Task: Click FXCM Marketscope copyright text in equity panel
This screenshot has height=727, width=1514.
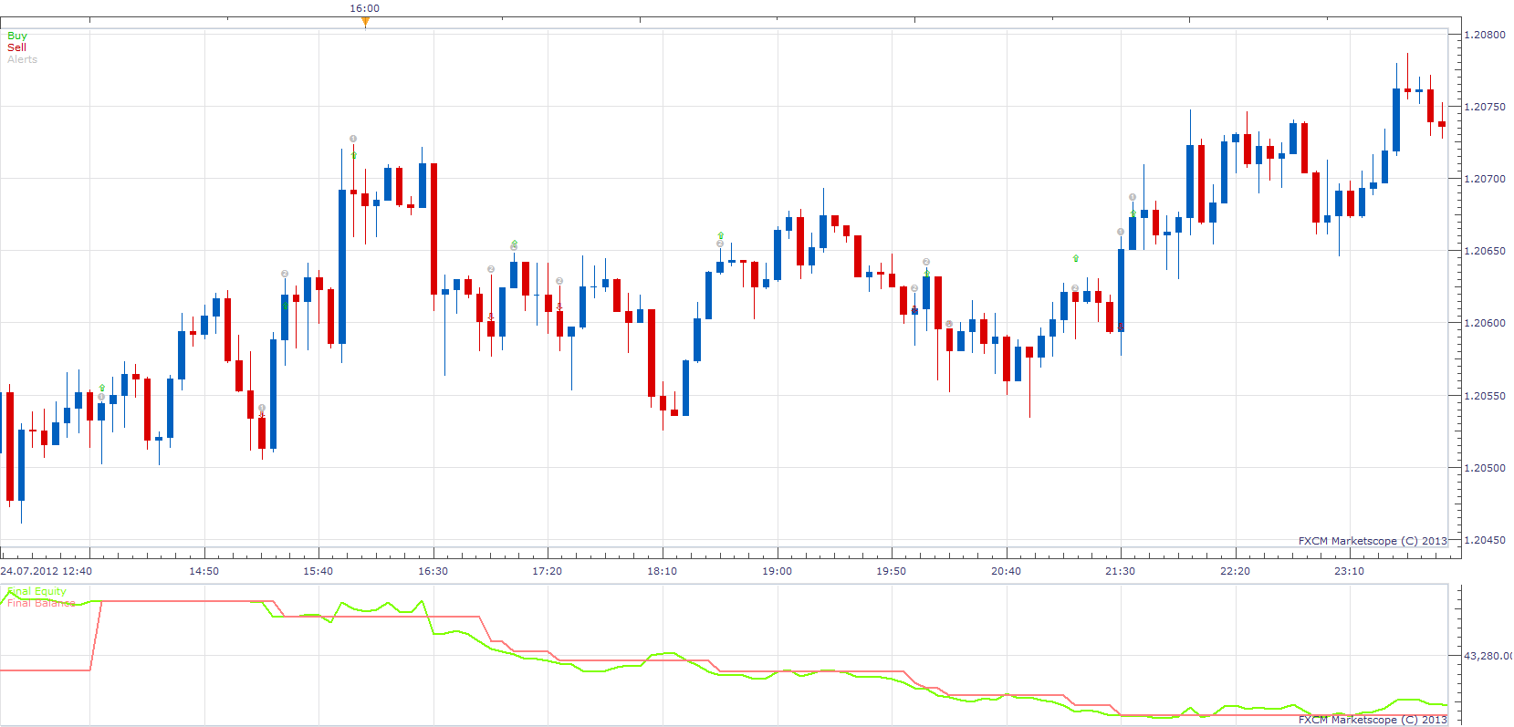Action: point(1373,720)
